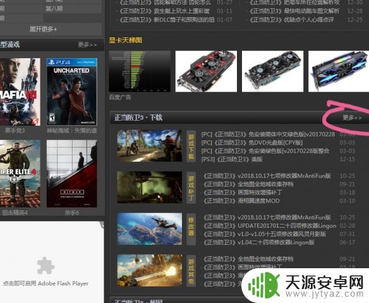Click the 显卡天梯图 heading
Viewport: 369px width, 303px height.
tap(126, 40)
